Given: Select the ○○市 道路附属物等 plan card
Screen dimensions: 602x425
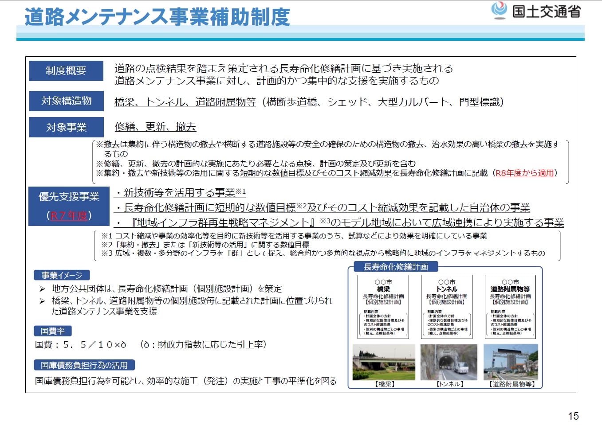Looking at the screenshot, I should tap(510, 307).
